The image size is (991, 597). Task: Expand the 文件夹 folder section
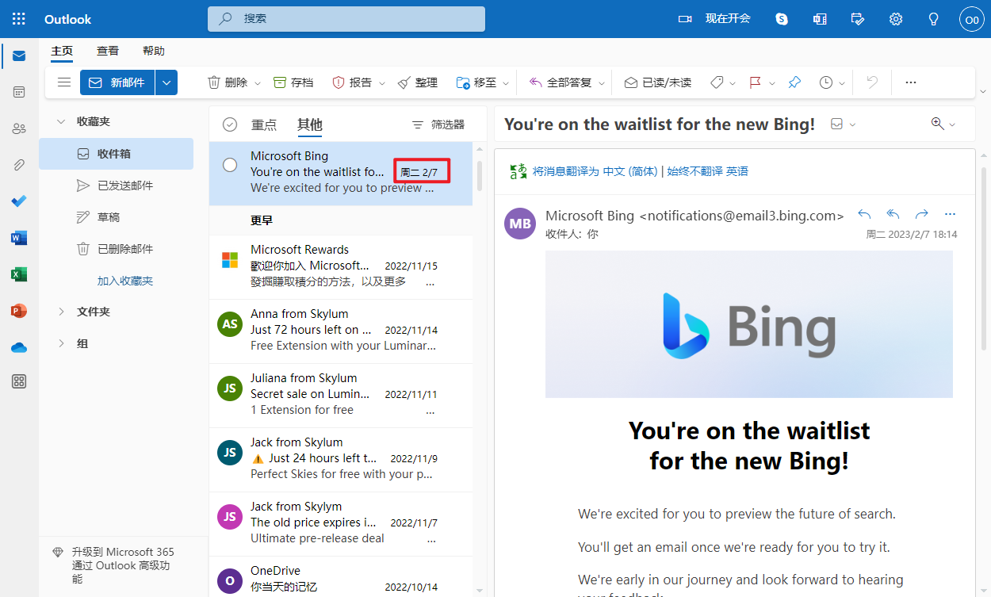coord(61,312)
